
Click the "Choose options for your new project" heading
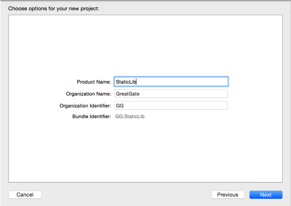54,8
